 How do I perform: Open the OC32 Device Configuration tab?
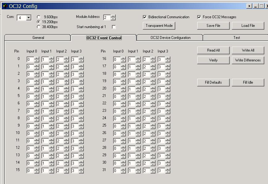coord(170,38)
